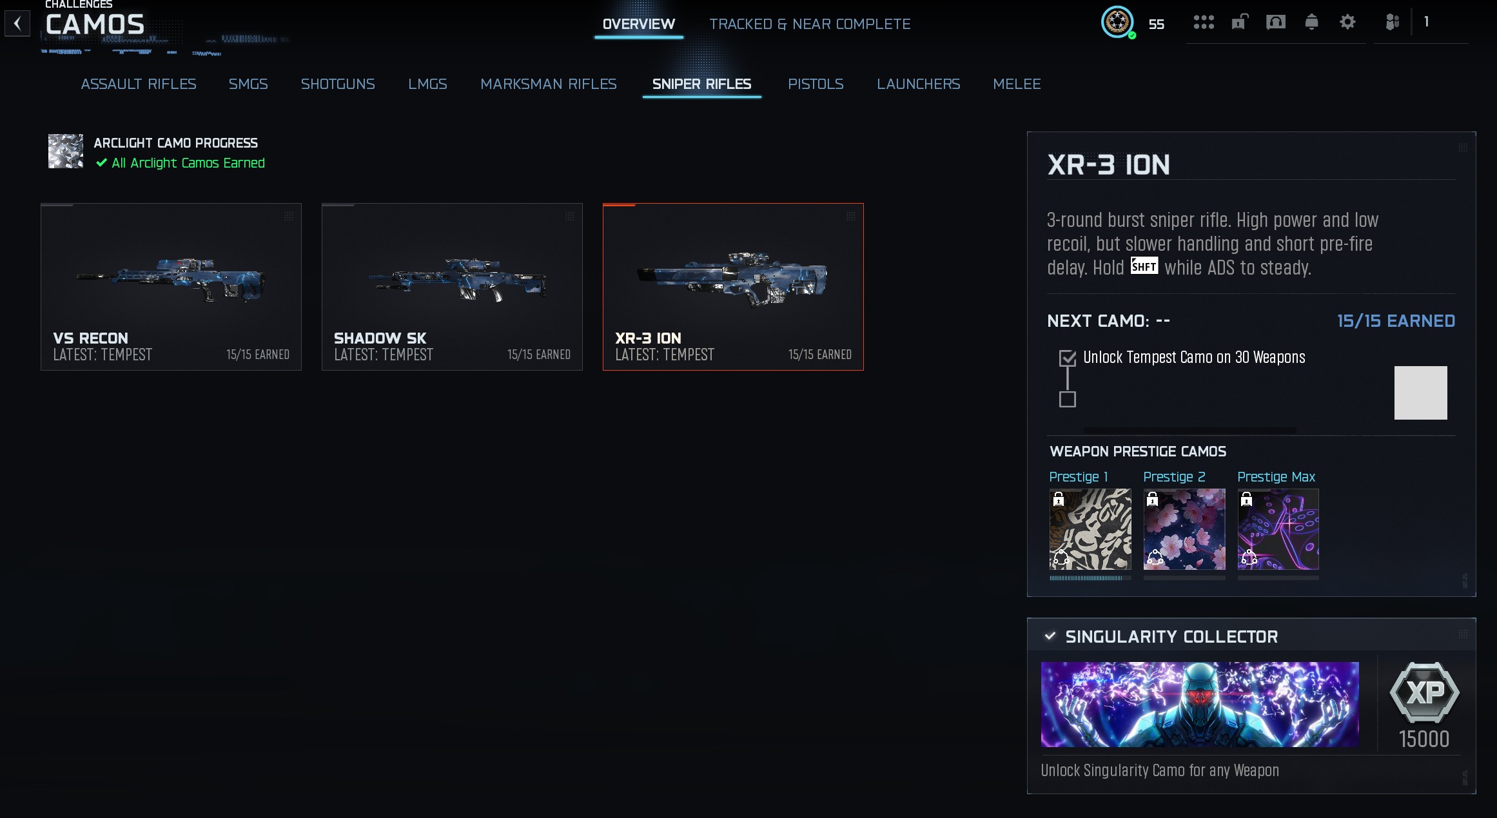Click the unlock padlock icon in top bar

(1240, 23)
